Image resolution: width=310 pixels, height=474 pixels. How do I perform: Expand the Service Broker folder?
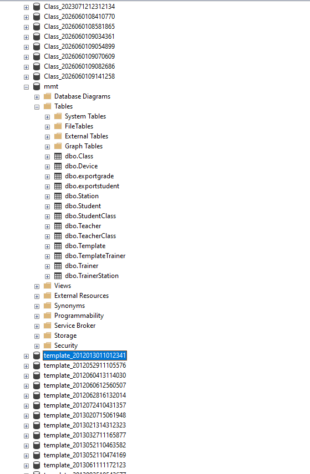point(37,327)
